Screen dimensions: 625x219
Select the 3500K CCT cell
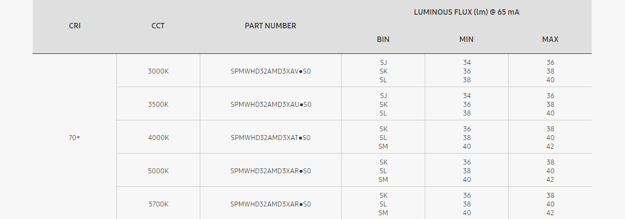click(x=158, y=104)
